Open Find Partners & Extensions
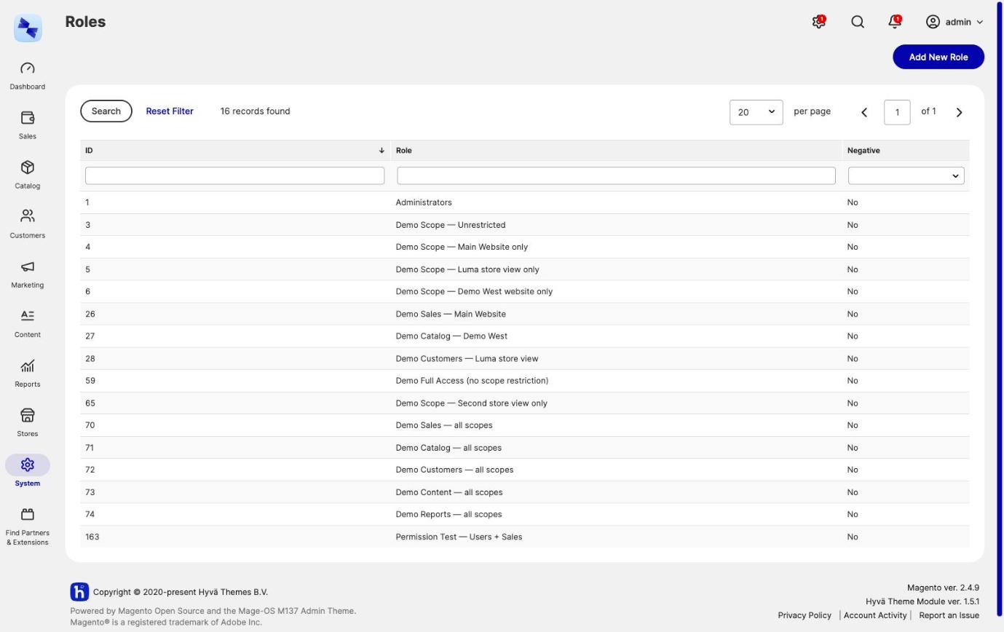Image resolution: width=1004 pixels, height=632 pixels. click(x=28, y=526)
